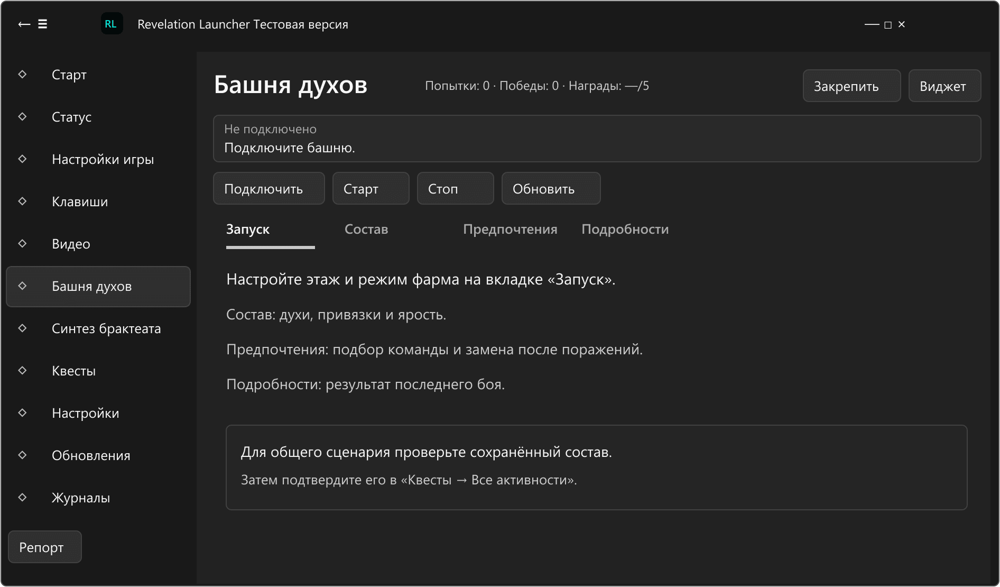Go to Настройки игры section

(98, 159)
